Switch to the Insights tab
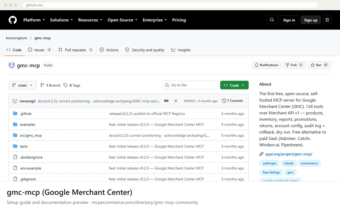The width and height of the screenshot is (340, 213). click(181, 50)
